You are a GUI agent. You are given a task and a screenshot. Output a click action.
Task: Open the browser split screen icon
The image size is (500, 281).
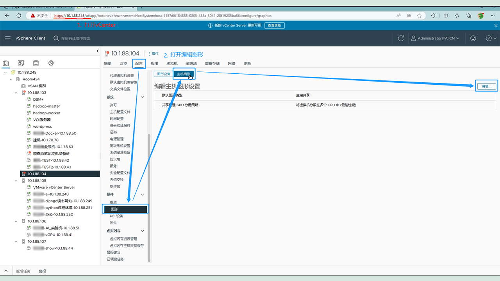446,16
